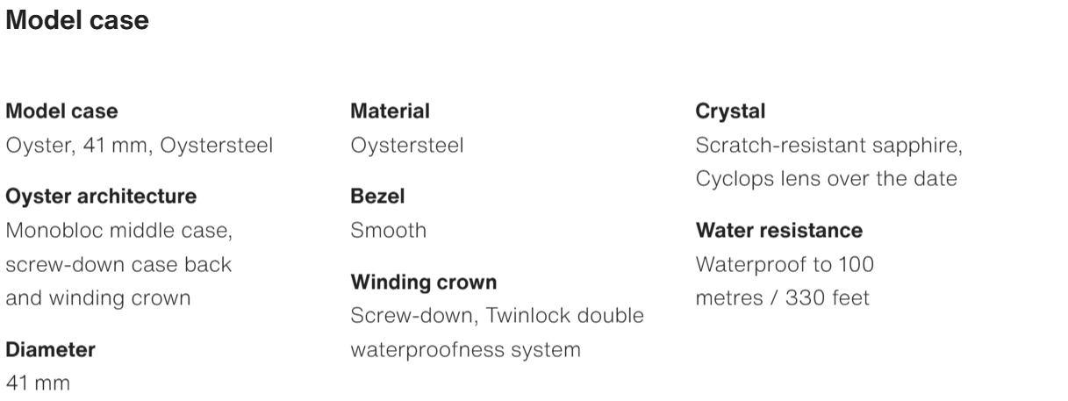Click the large "Model case" section heading
The height and width of the screenshot is (401, 1068).
[77, 22]
